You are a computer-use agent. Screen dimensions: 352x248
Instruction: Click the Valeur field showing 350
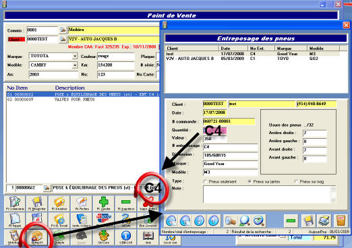214,139
